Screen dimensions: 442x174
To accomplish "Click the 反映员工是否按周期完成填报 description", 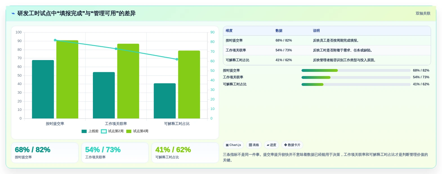I will tap(336, 40).
